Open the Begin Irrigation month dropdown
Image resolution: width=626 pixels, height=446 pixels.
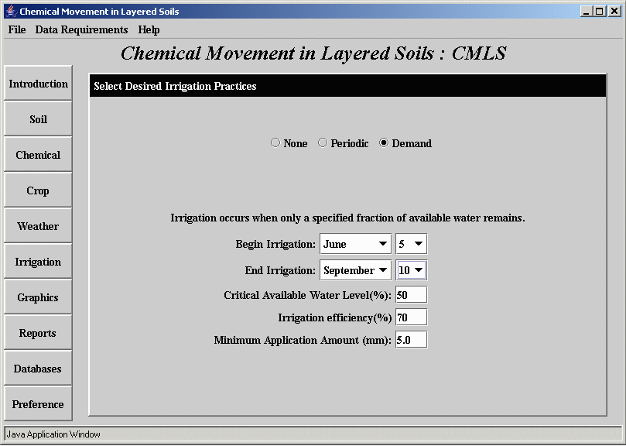click(355, 244)
